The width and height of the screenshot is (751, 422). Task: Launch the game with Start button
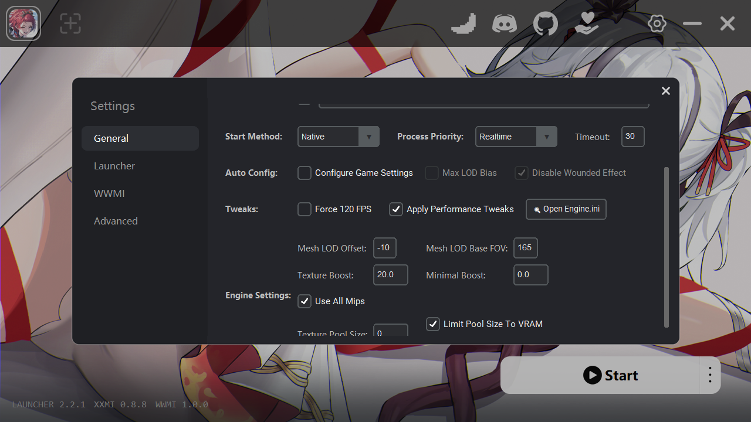click(601, 375)
